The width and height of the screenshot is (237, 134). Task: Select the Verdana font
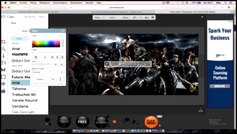point(20,106)
